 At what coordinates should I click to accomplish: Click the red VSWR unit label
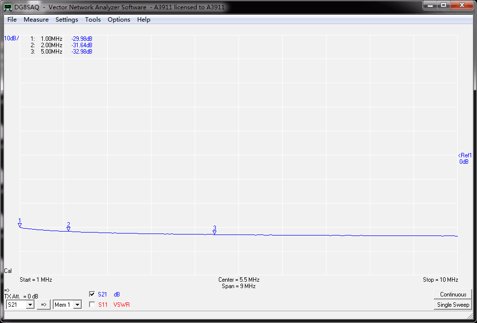pos(121,304)
